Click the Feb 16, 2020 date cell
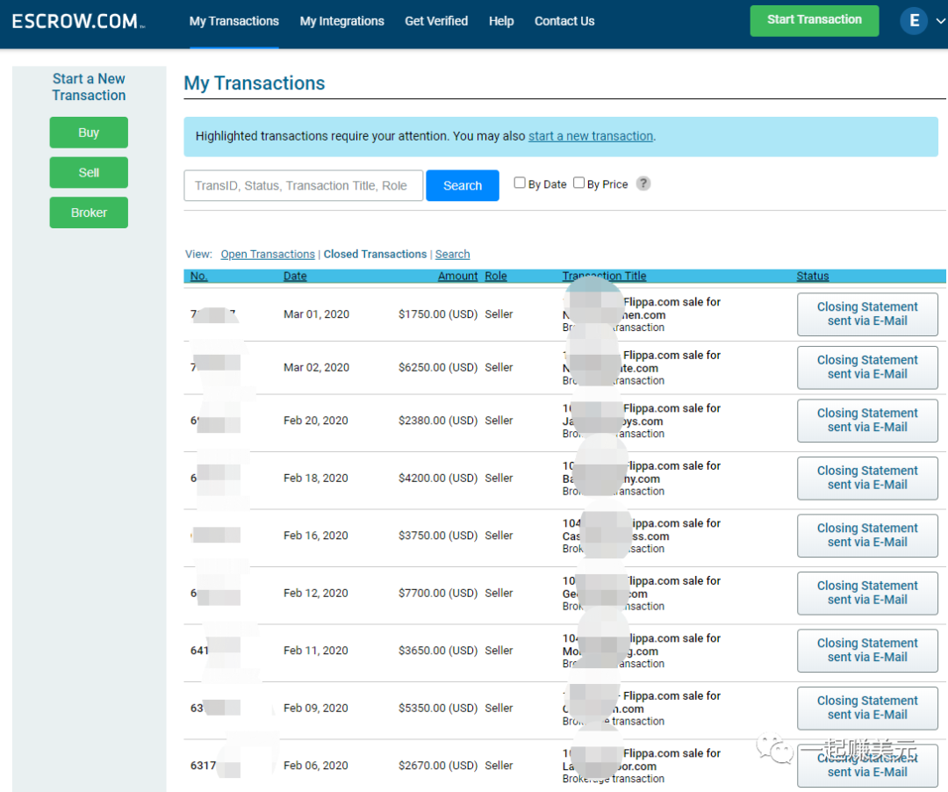 coord(316,536)
